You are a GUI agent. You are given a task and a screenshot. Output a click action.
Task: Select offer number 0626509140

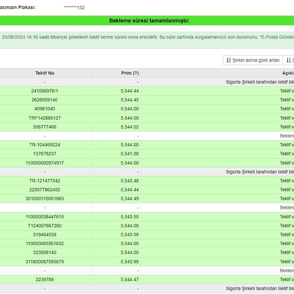click(x=45, y=100)
